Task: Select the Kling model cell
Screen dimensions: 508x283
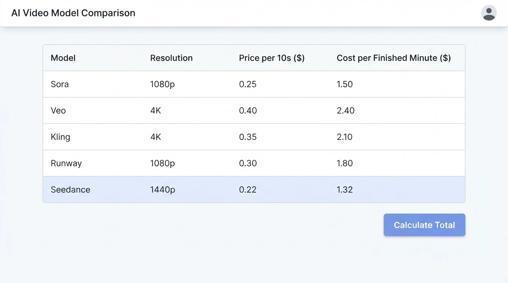Action: 61,137
